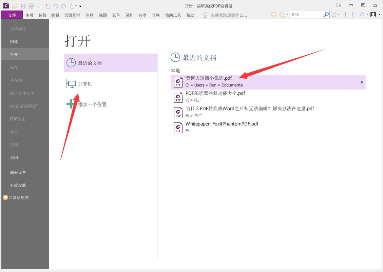Click the Print icon at top left
Image resolution: width=383 pixels, height=272 pixels.
(31, 6)
